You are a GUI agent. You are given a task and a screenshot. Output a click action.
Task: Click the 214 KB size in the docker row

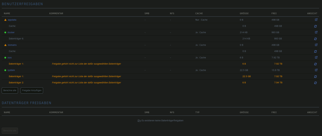tap(243, 32)
